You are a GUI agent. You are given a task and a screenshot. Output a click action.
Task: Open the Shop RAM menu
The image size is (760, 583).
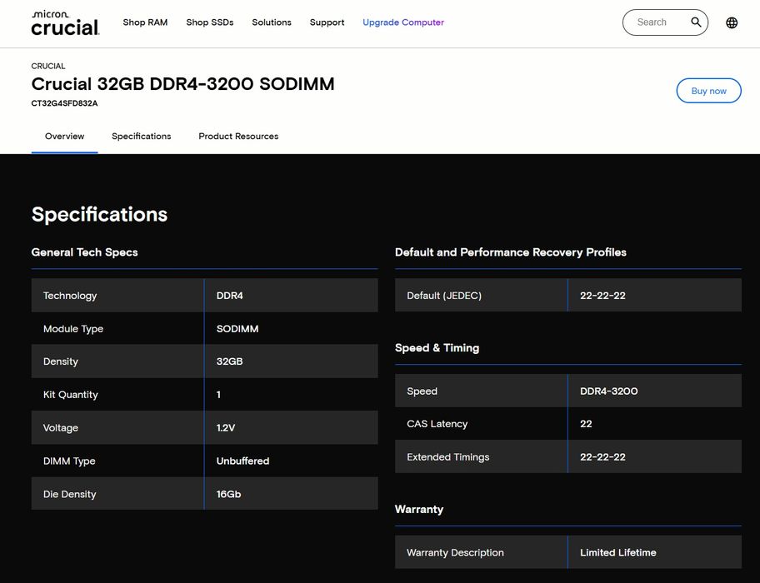coord(145,22)
